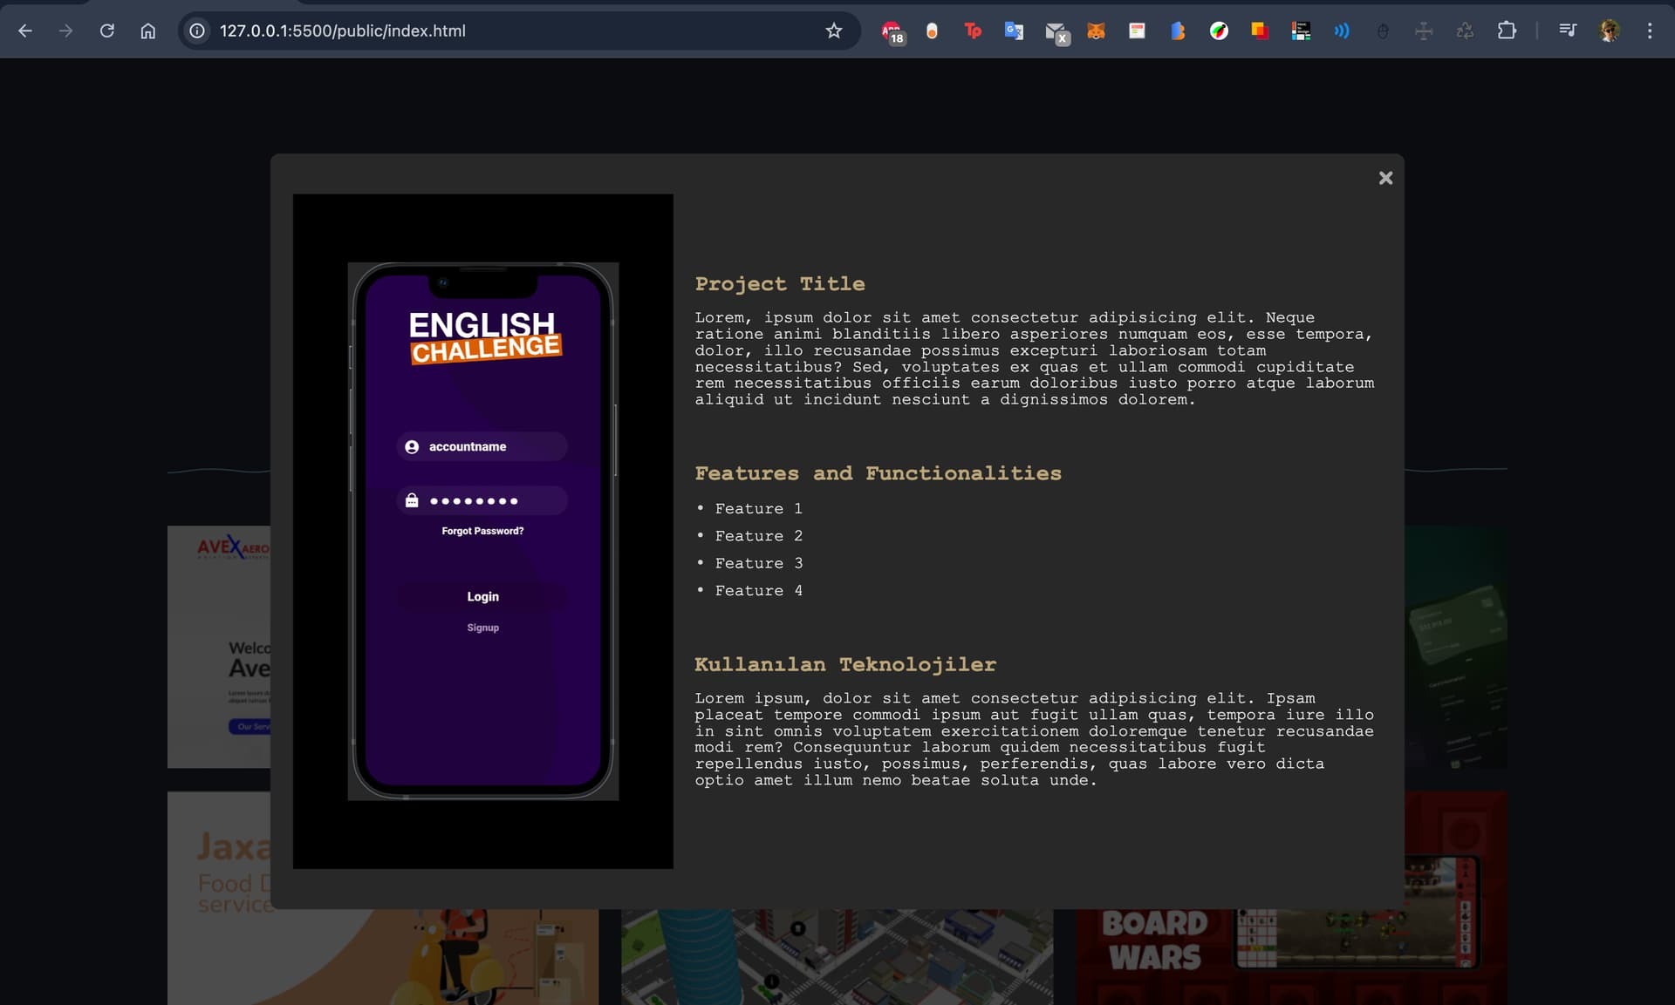This screenshot has width=1675, height=1005.
Task: Open the AdBlock extension showing 18
Action: coord(892,31)
